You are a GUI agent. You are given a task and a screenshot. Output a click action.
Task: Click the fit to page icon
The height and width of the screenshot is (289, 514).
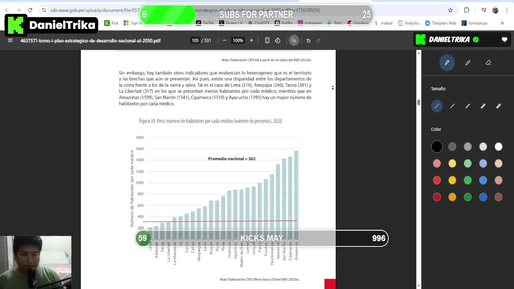click(x=267, y=40)
